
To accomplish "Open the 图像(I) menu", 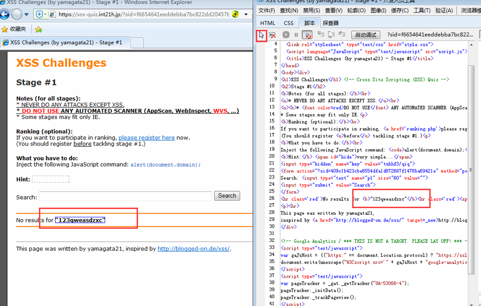I will point(379,11).
